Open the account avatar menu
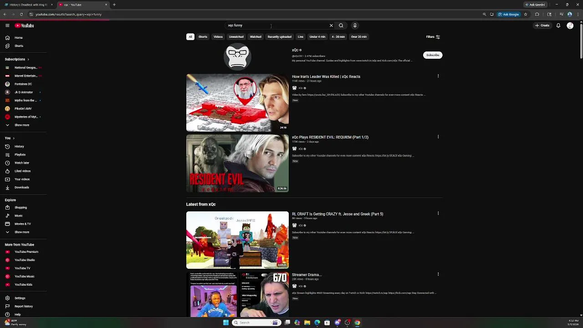This screenshot has width=583, height=328. point(570,26)
